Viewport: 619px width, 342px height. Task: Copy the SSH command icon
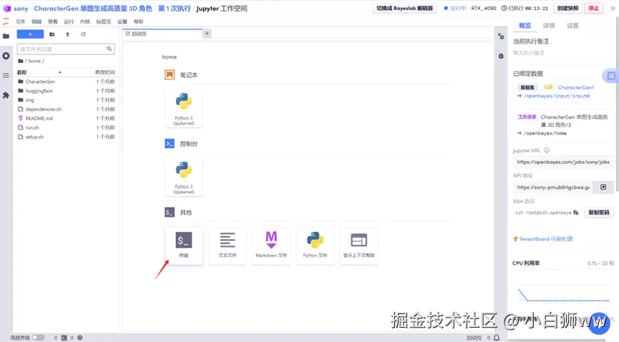[x=576, y=212]
